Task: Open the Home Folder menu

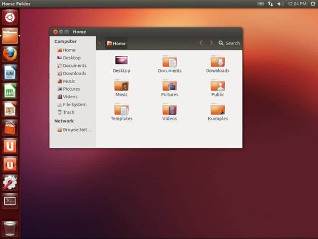Action: (x=16, y=4)
